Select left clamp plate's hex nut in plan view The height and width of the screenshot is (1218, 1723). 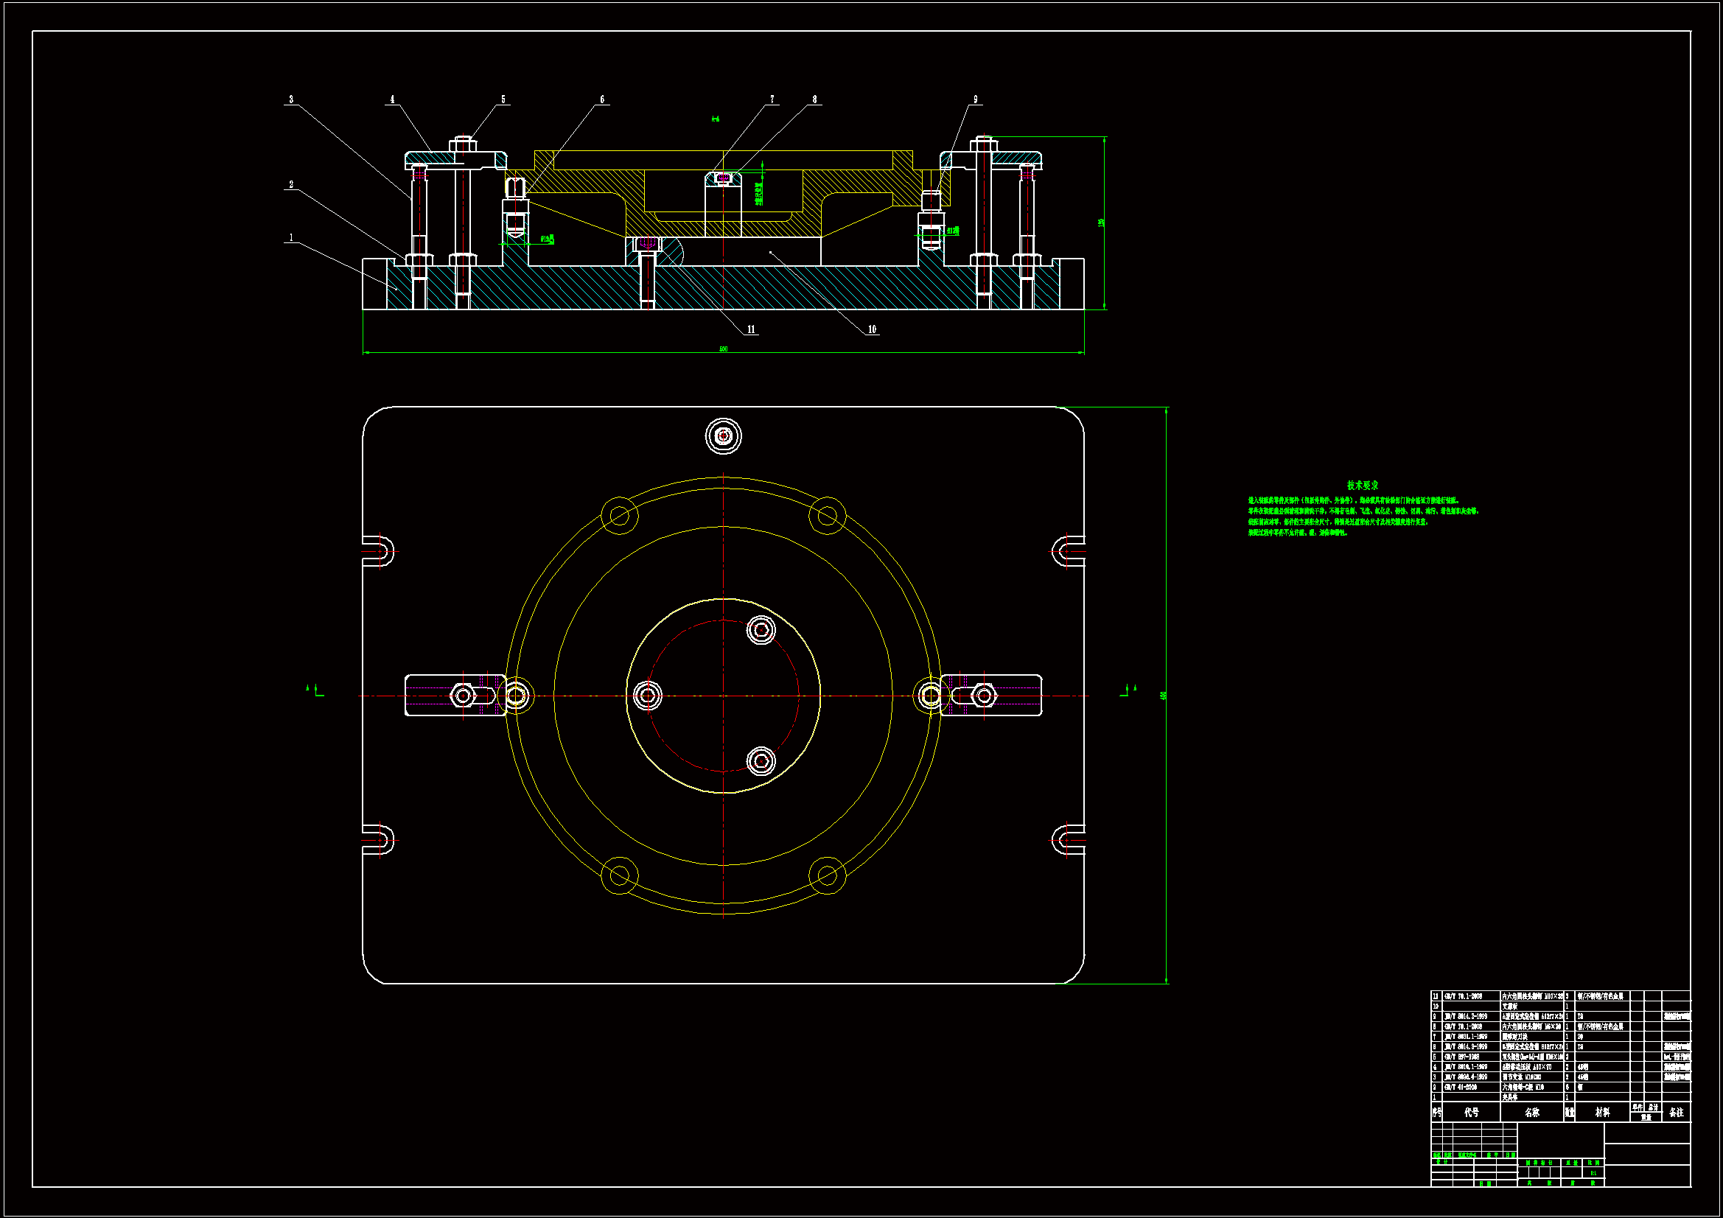tap(463, 696)
